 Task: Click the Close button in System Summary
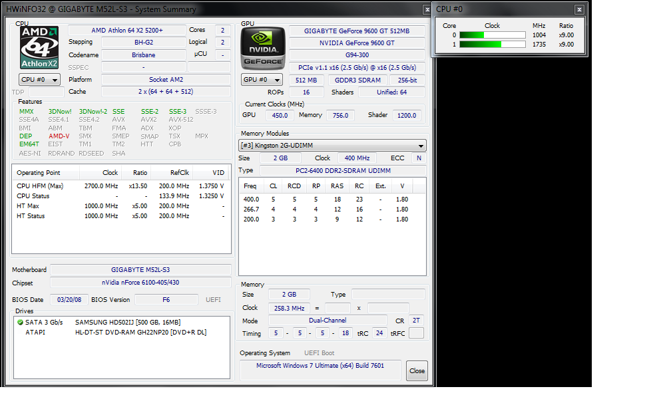coord(417,370)
